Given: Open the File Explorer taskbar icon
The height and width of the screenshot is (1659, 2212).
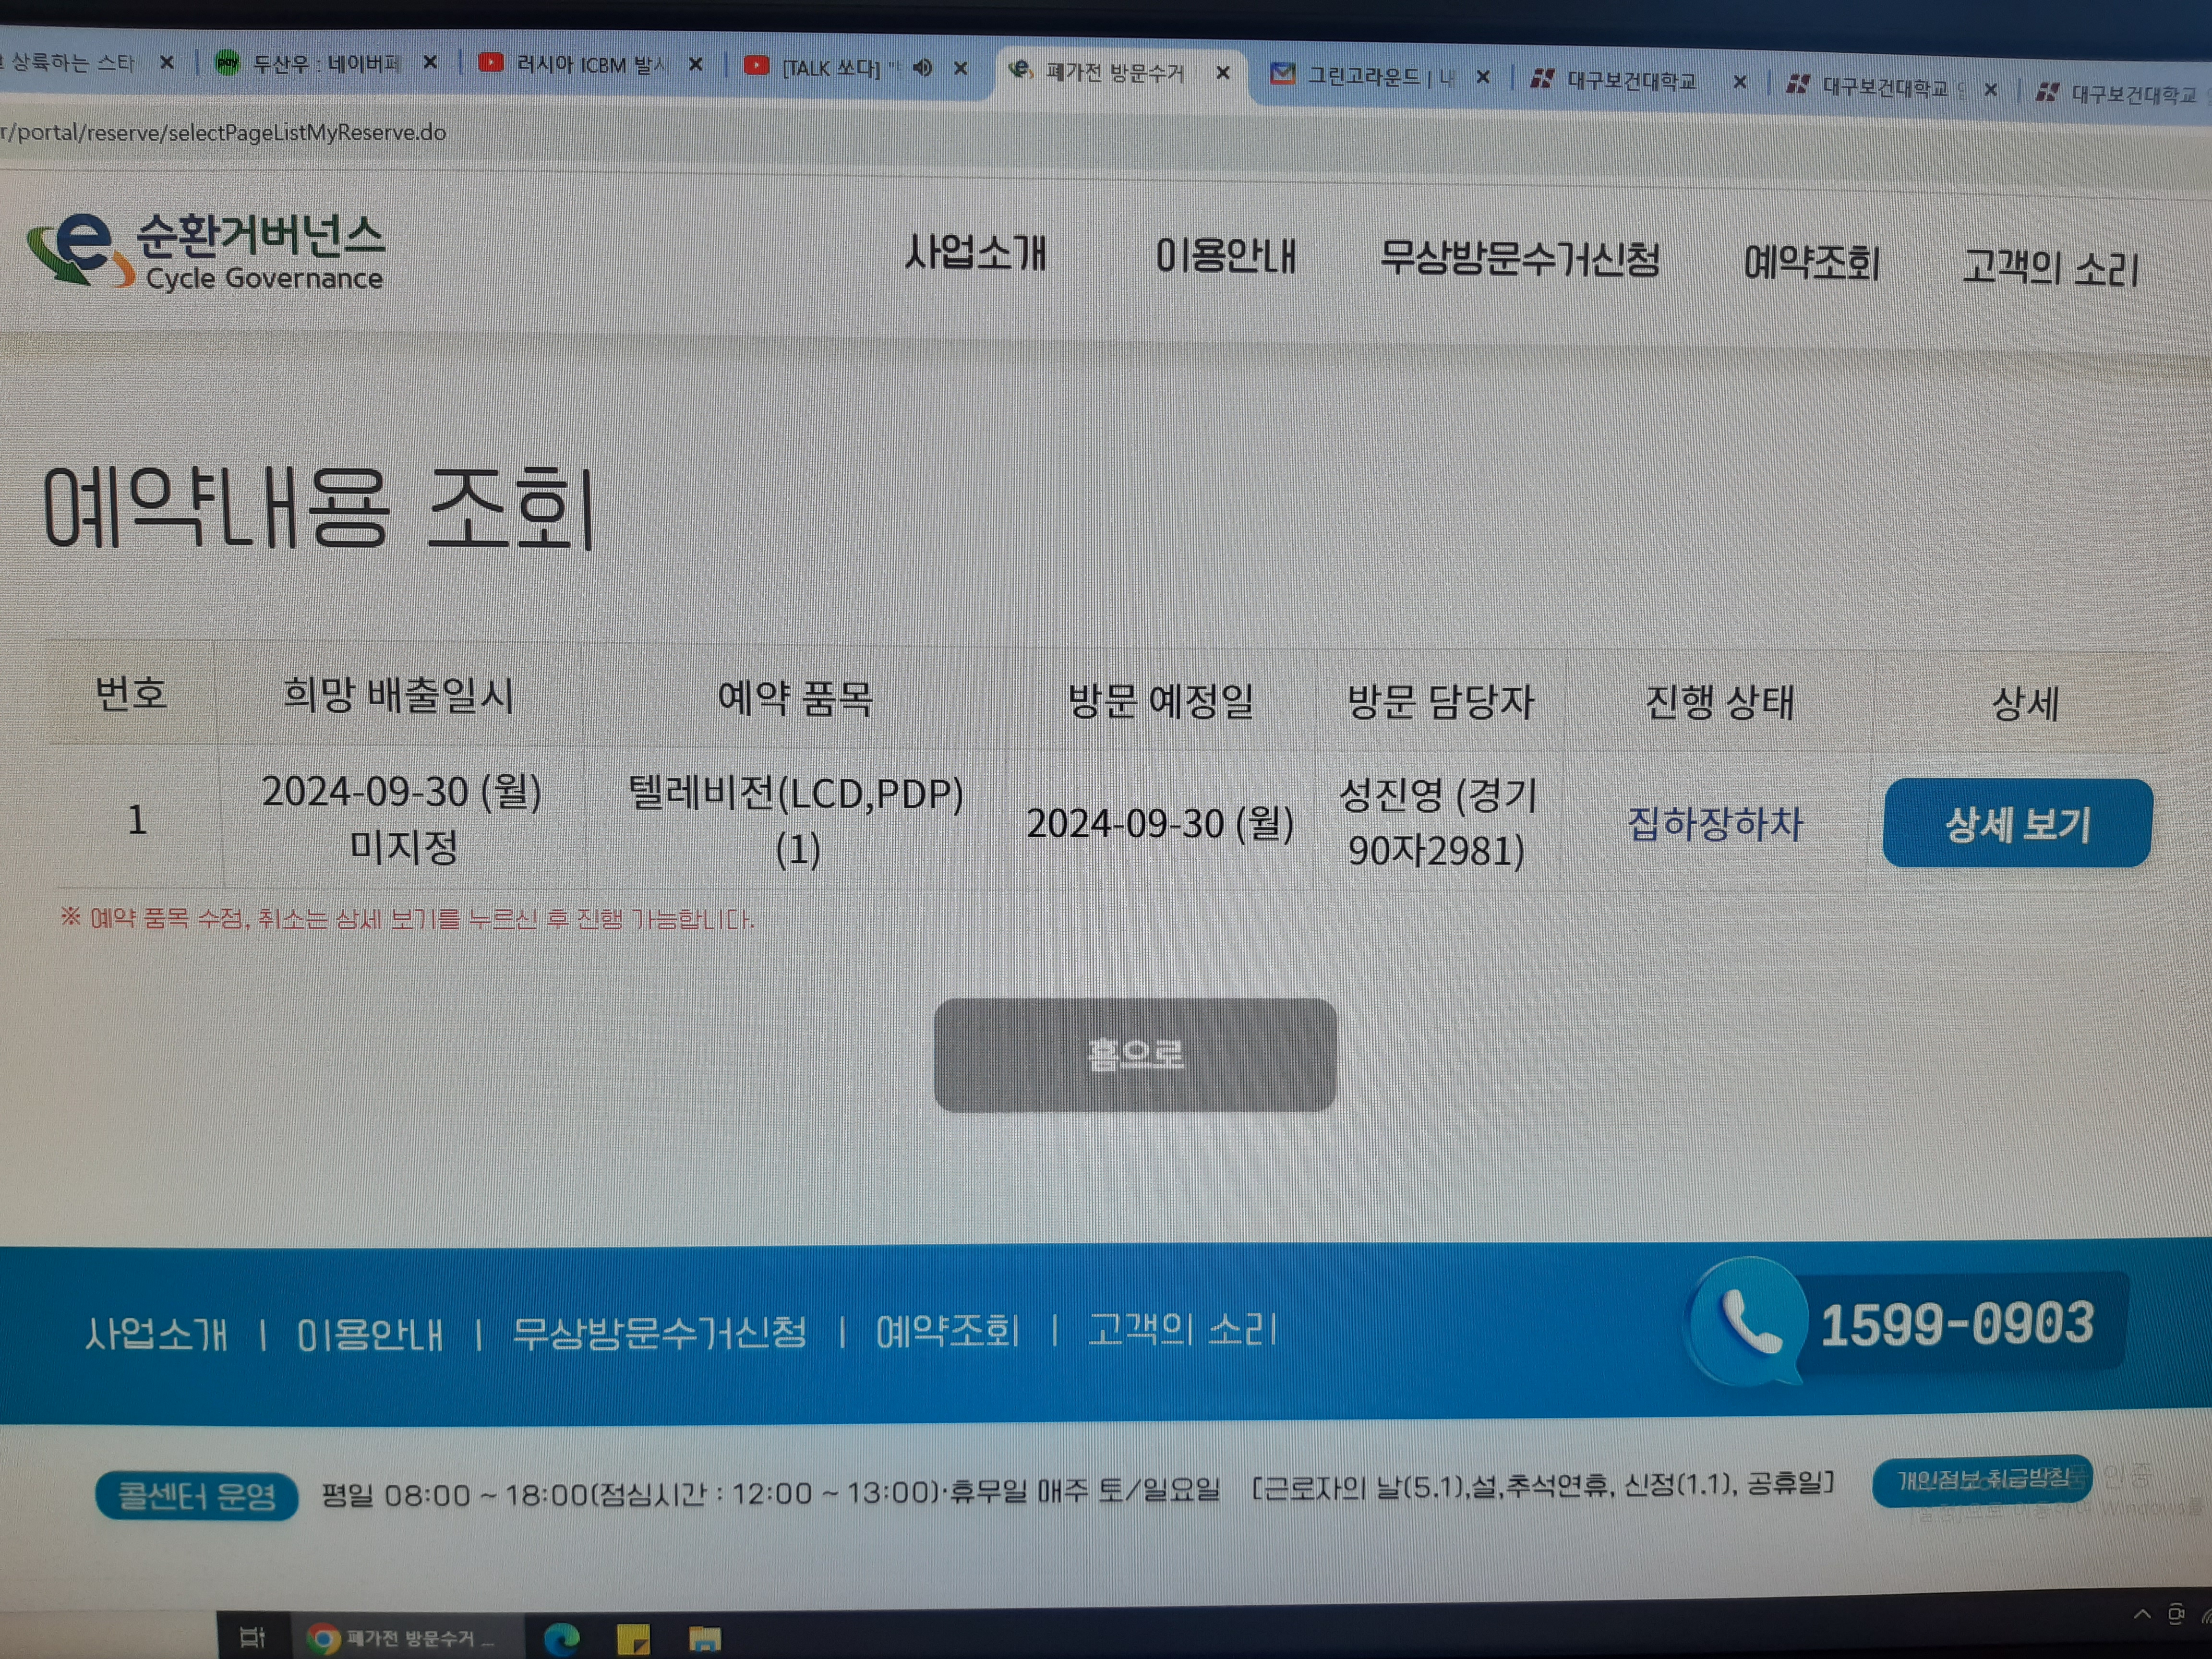Looking at the screenshot, I should 705,1639.
